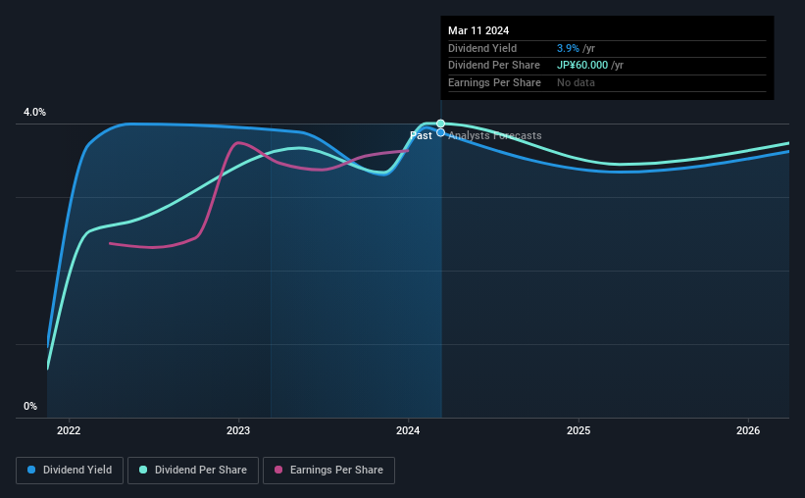Viewport: 805px width, 498px height.
Task: Toggle the Dividend Per Share legend series
Action: coord(193,471)
